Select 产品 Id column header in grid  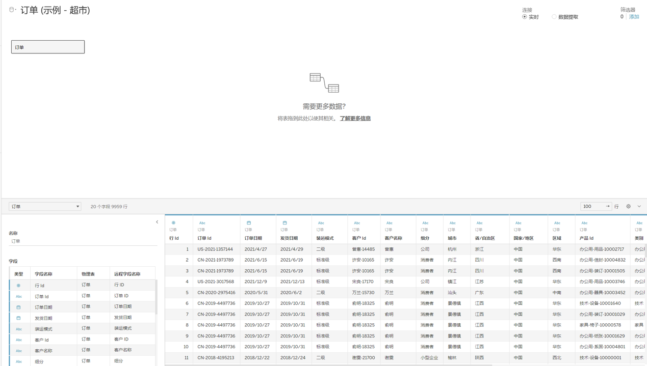[587, 238]
